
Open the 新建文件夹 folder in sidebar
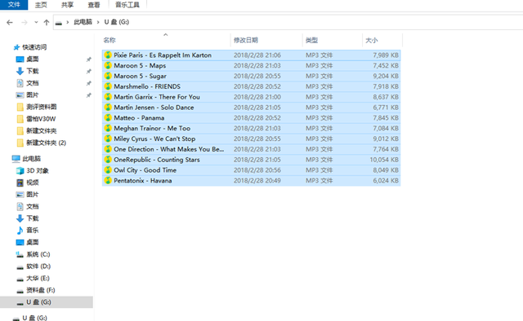(x=42, y=131)
